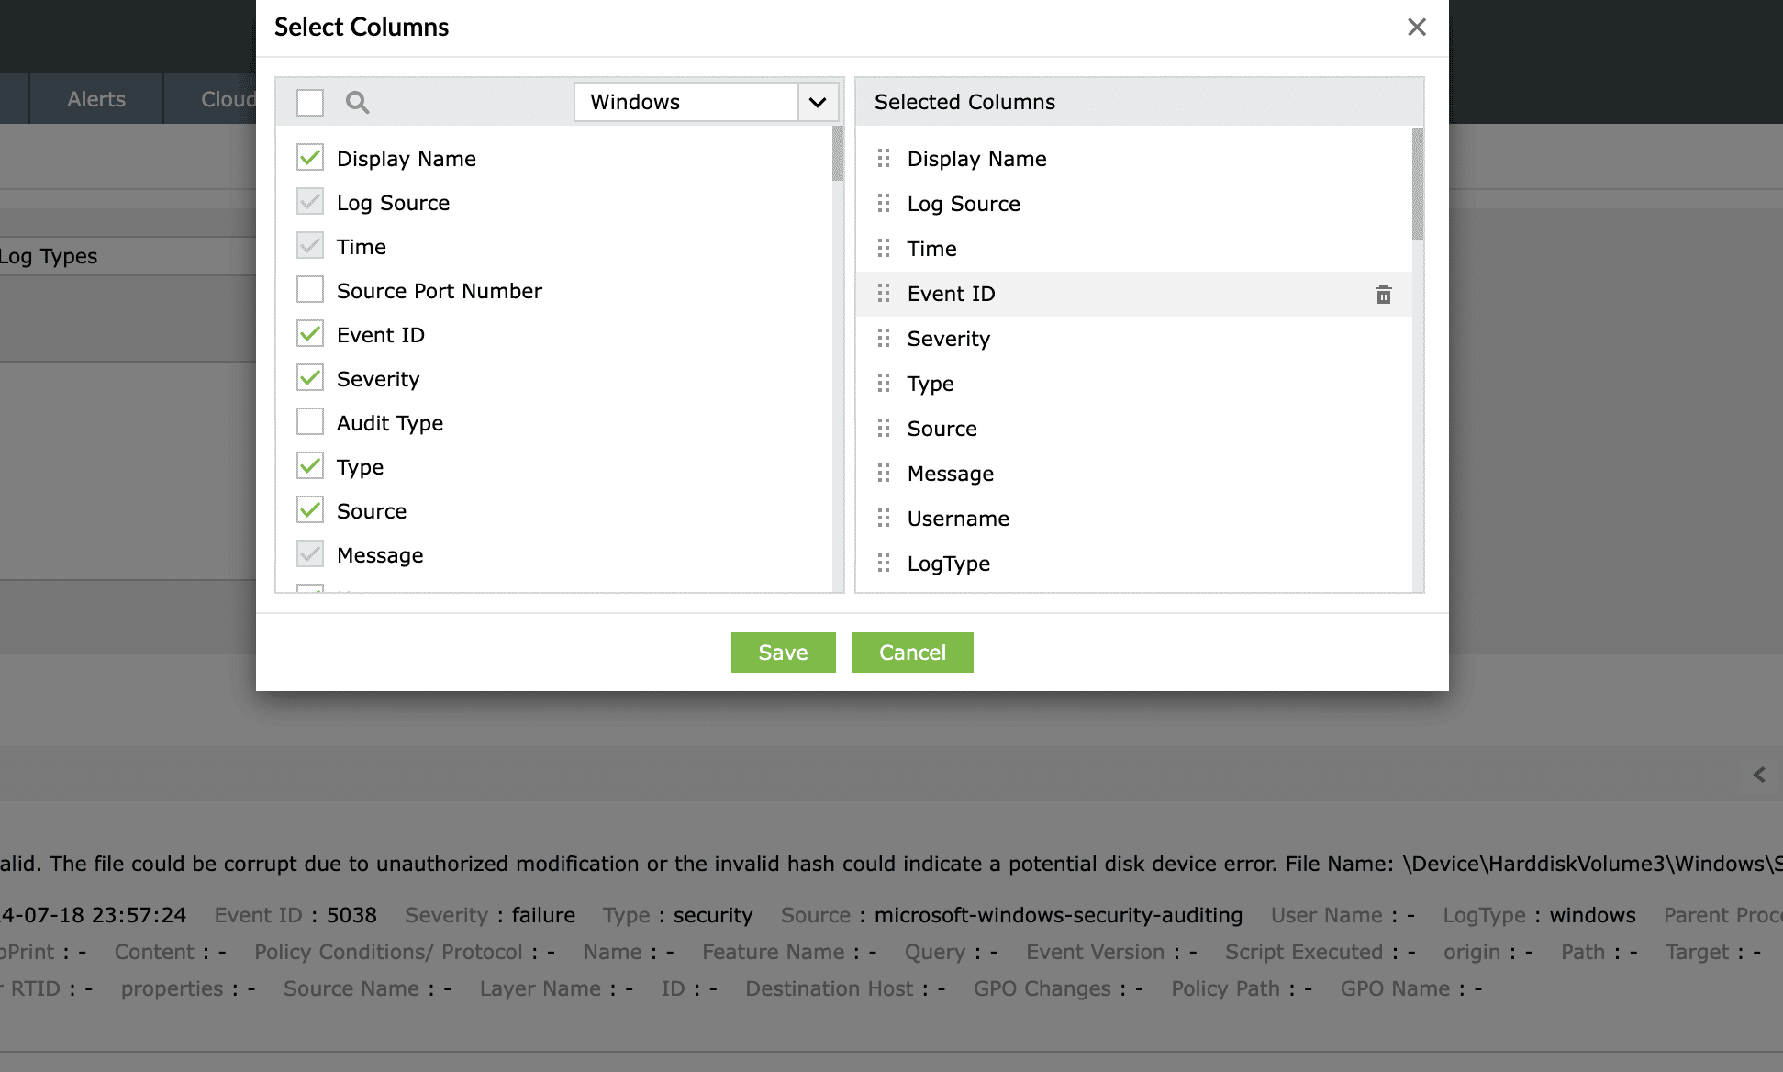
Task: Grab the drag handle for Message
Action: (884, 474)
